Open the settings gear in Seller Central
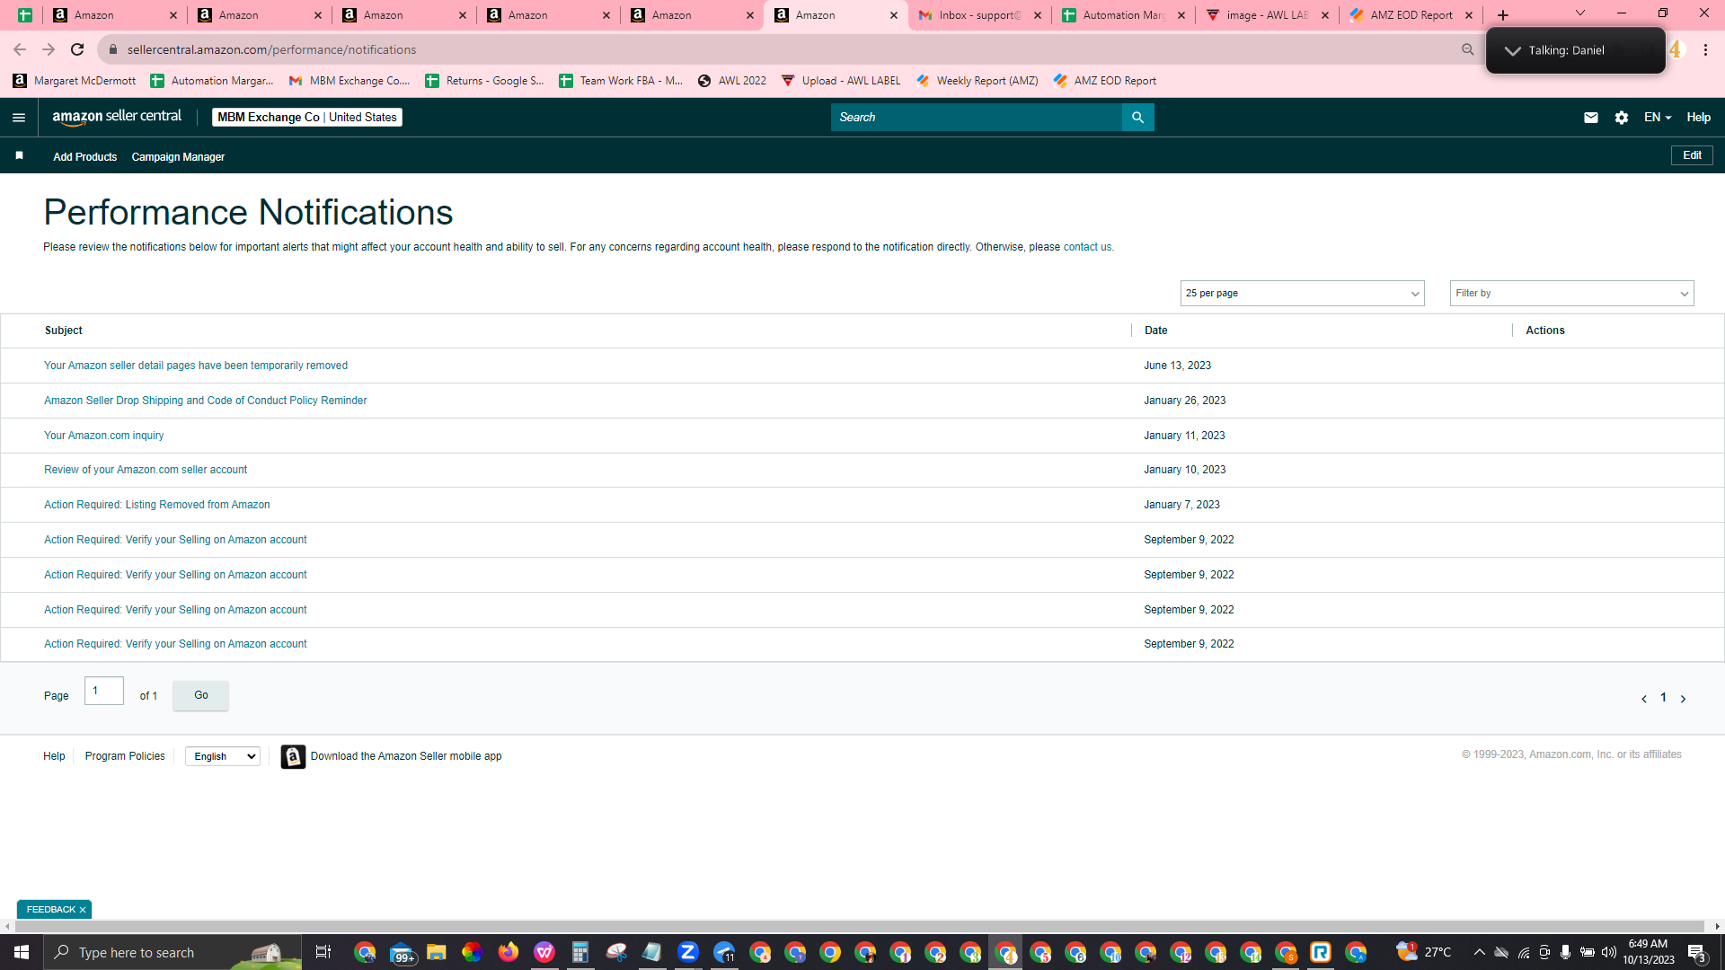 (1622, 118)
